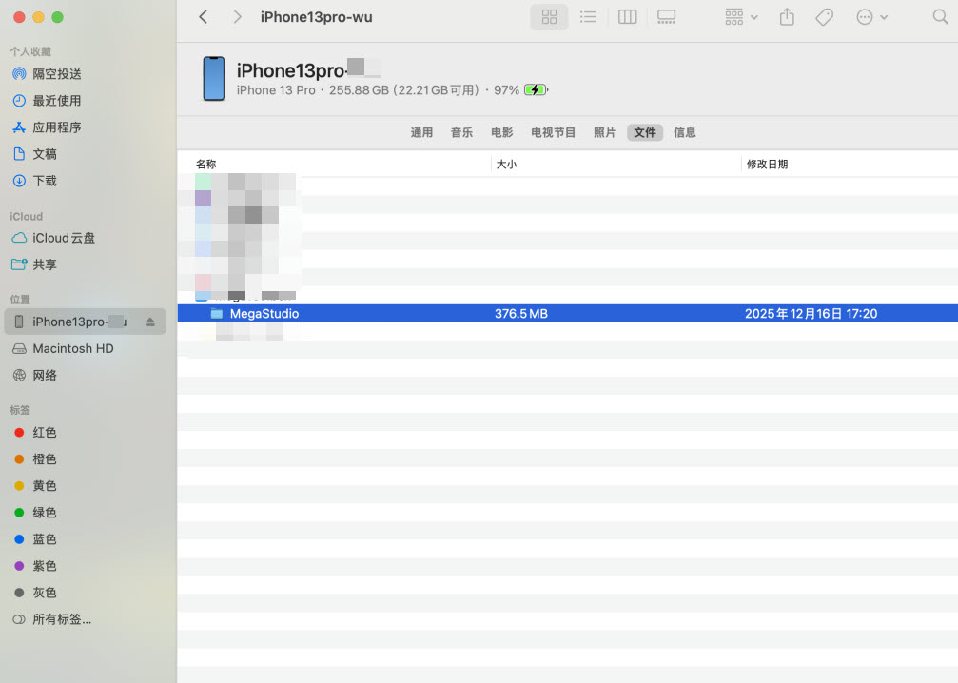This screenshot has height=683, width=958.
Task: Toggle sort direction on the 名称 column
Action: (205, 164)
